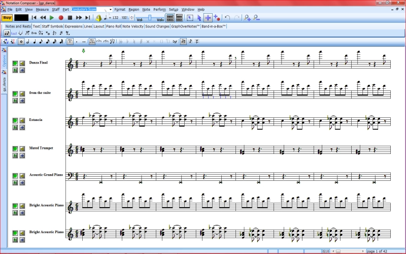Click the zoom percent stepper arrows
Viewport: 406px width, 254px height.
click(x=132, y=18)
